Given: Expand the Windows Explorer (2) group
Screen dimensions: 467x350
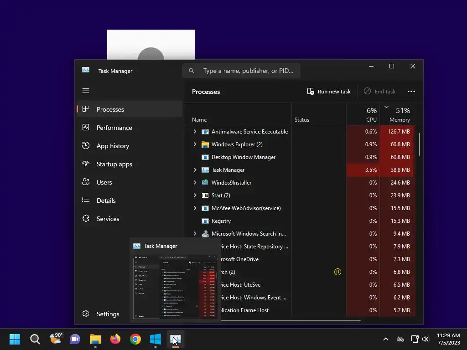Looking at the screenshot, I should pyautogui.click(x=195, y=144).
